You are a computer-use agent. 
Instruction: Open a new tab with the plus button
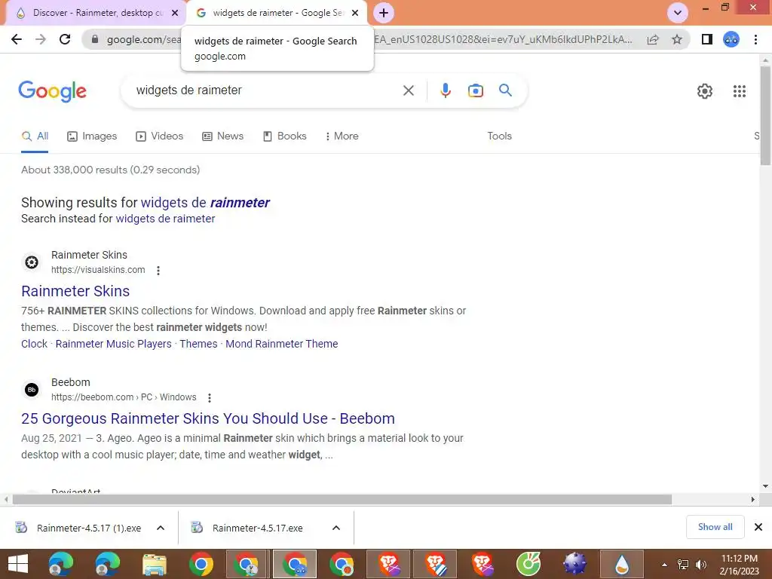pyautogui.click(x=384, y=13)
